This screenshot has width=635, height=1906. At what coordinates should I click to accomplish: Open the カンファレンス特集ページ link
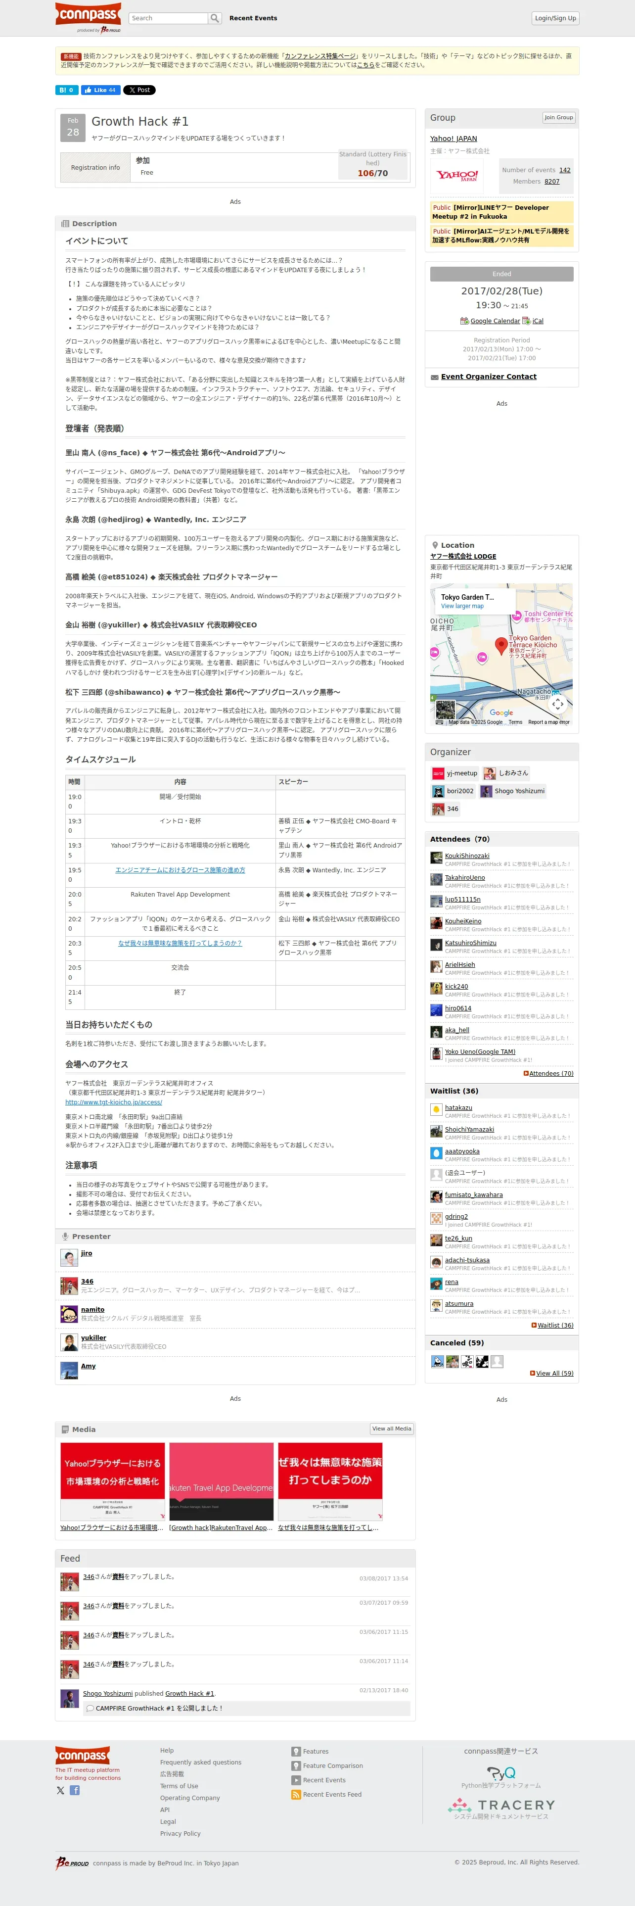pyautogui.click(x=320, y=55)
